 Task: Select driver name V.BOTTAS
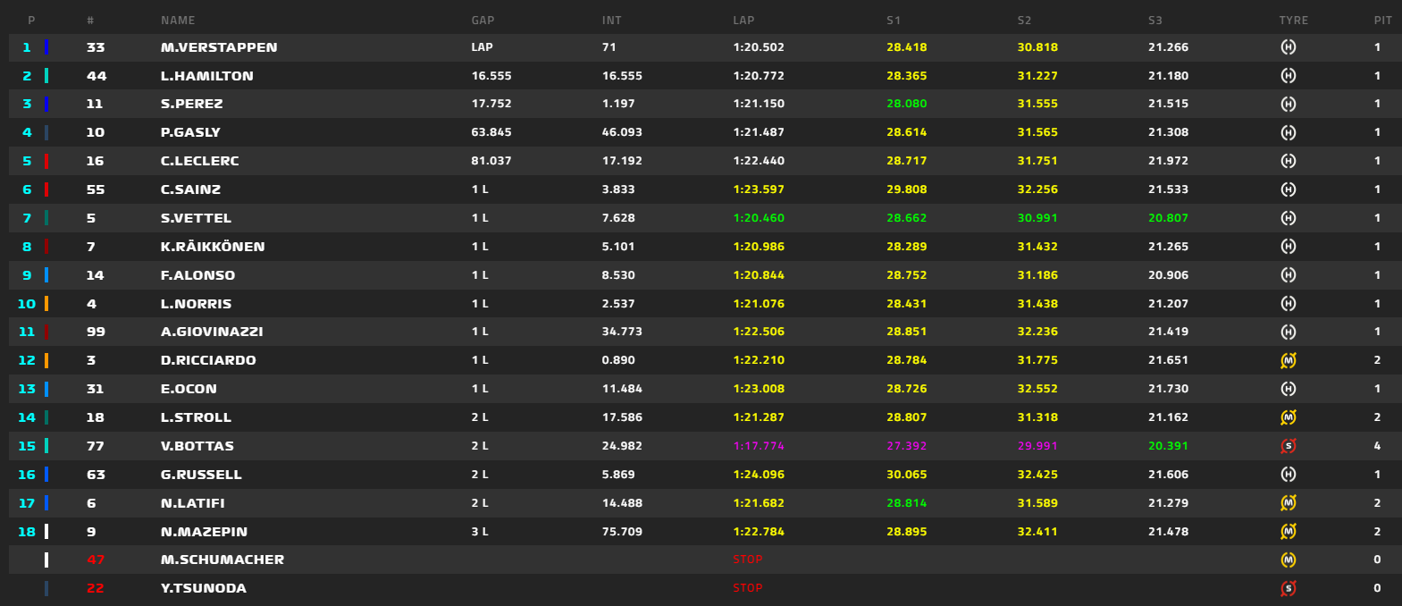click(197, 446)
